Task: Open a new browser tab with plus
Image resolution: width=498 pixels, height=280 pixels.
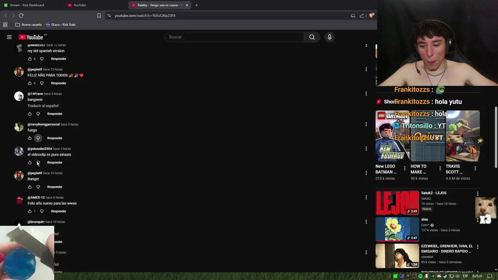Action: pos(196,5)
